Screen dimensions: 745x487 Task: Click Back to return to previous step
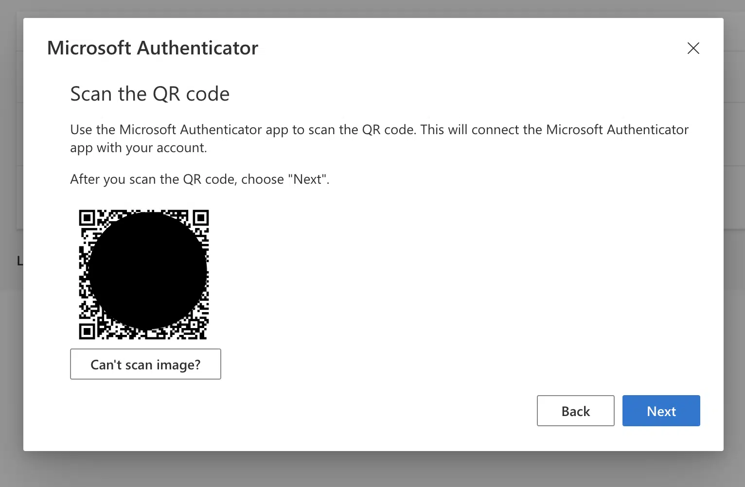[x=575, y=411]
